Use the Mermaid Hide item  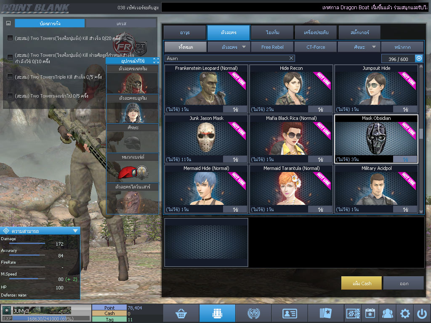tap(235, 209)
